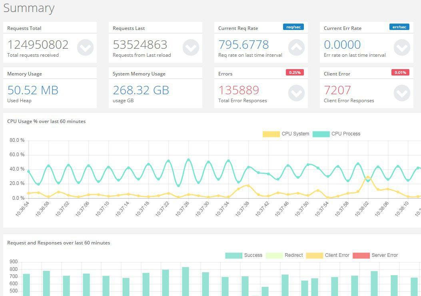Hide the Redirect series in legend

pos(284,255)
